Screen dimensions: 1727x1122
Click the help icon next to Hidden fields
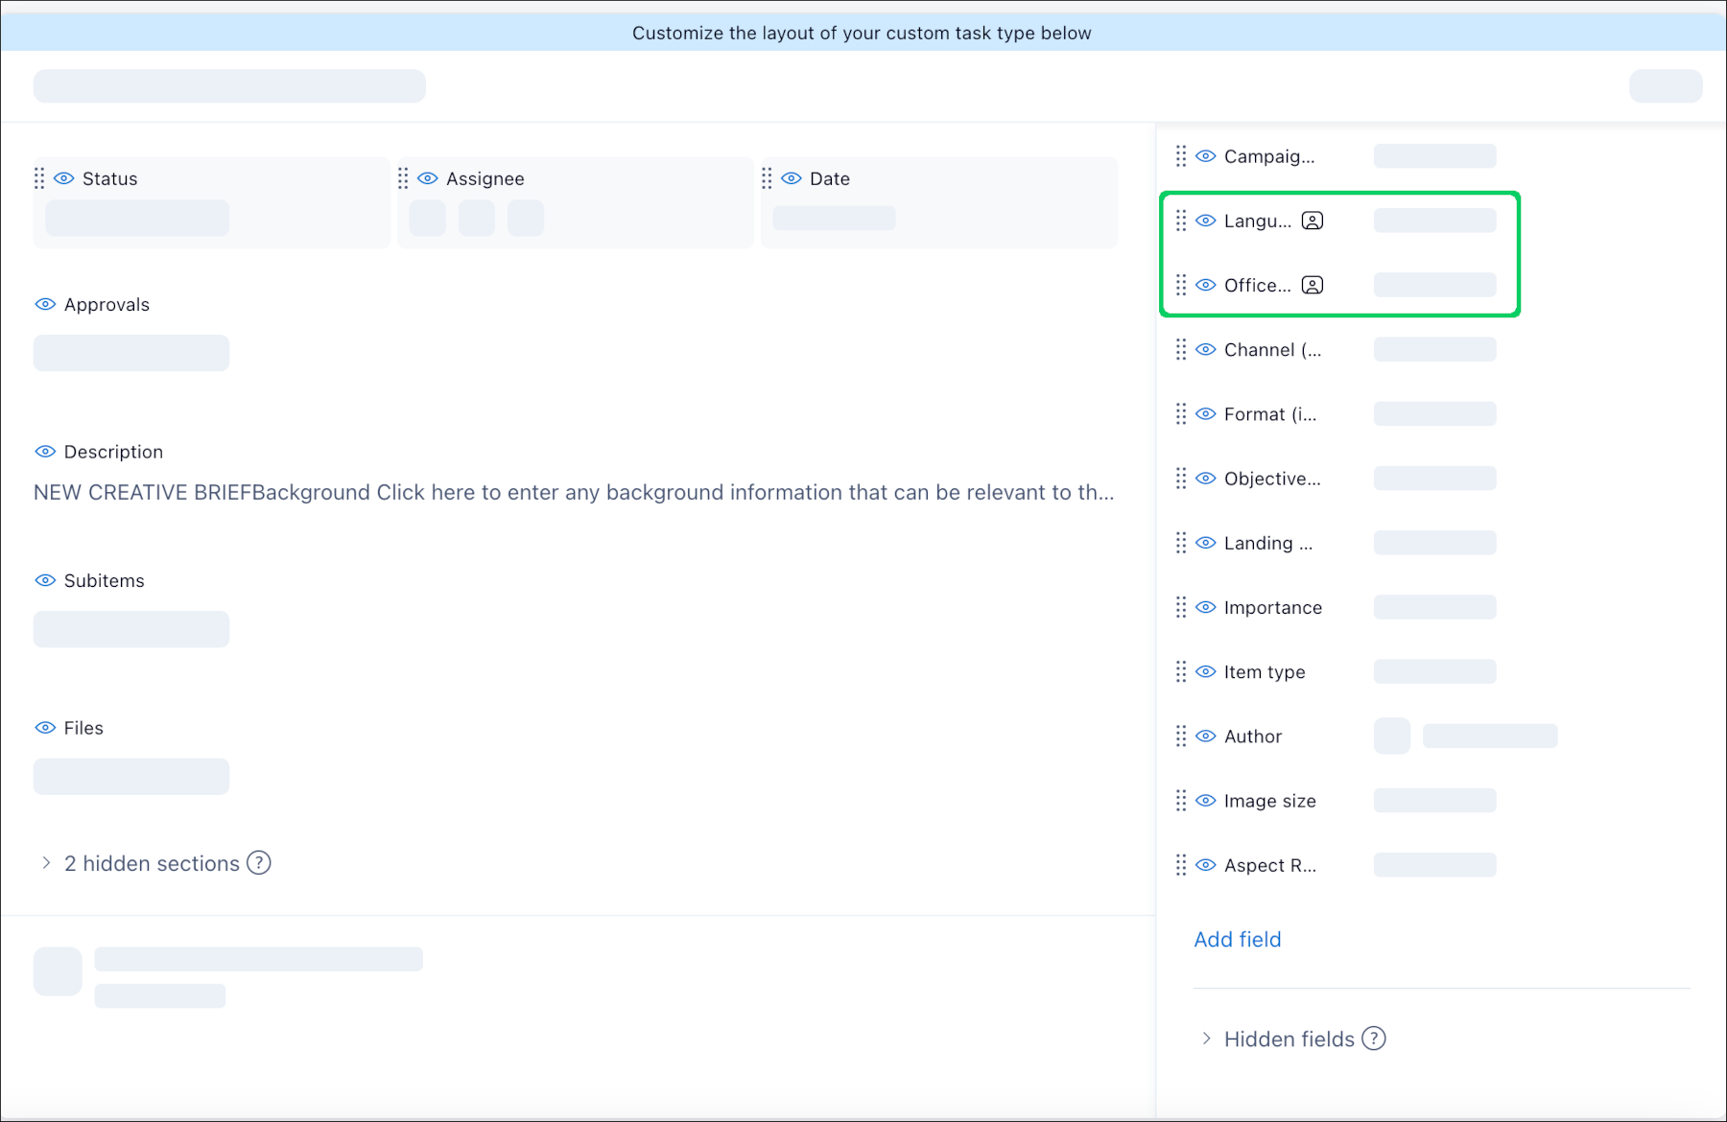1373,1039
